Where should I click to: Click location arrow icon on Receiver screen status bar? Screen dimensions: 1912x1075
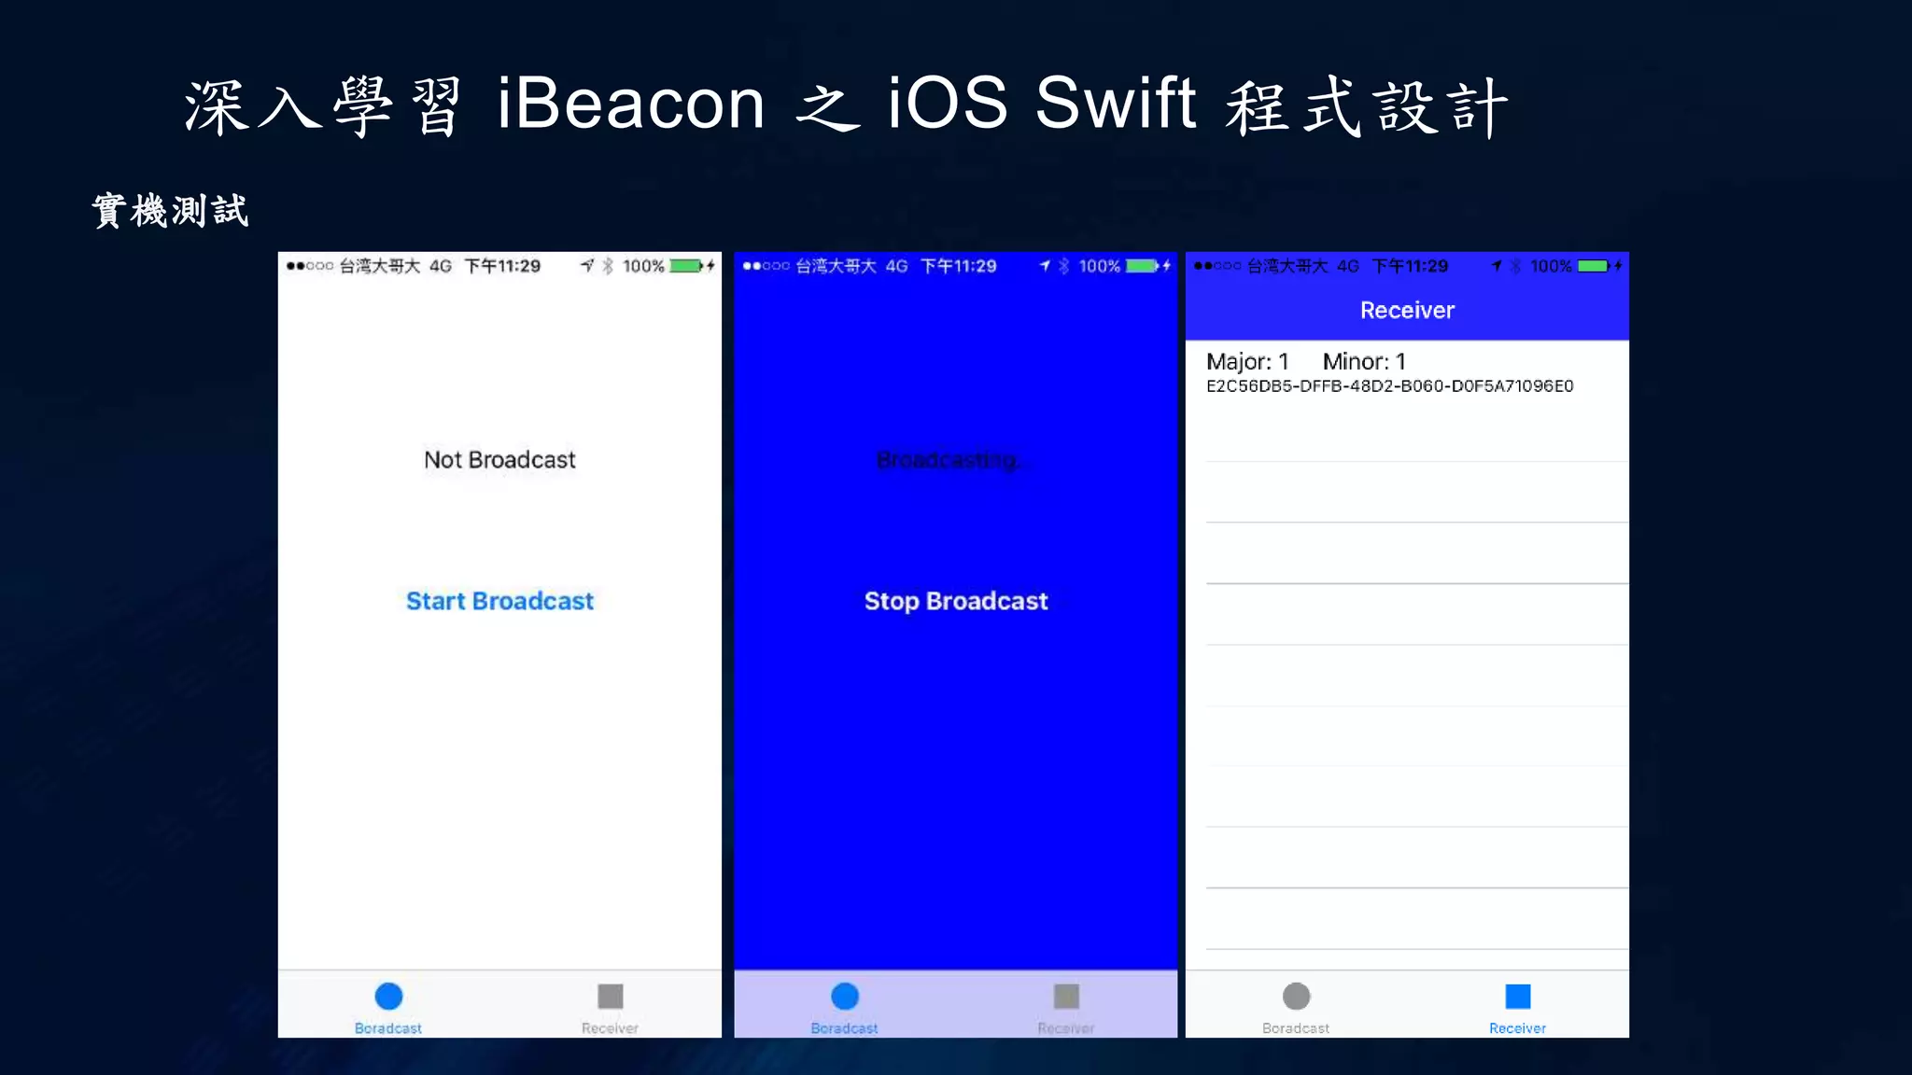click(x=1497, y=266)
